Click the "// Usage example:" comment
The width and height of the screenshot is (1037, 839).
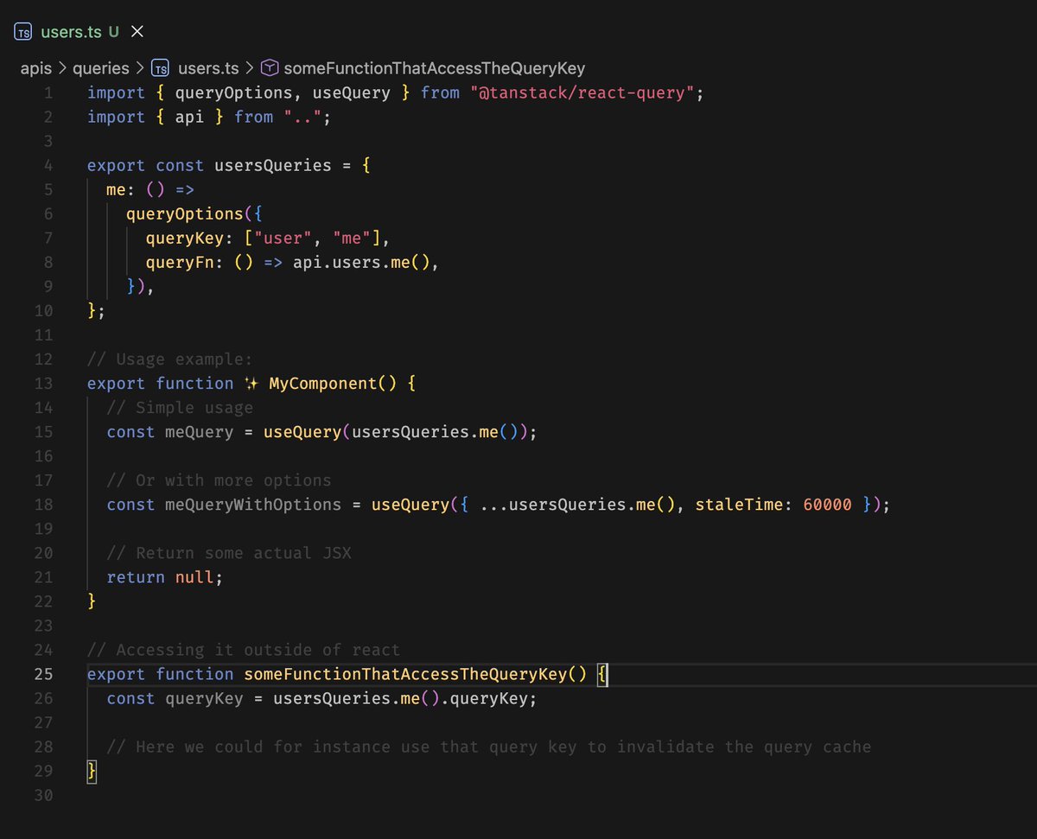pos(170,359)
